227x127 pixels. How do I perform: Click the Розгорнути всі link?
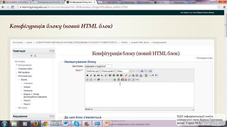point(204,58)
